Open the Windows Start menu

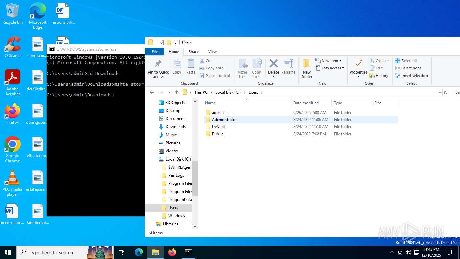click(8, 252)
